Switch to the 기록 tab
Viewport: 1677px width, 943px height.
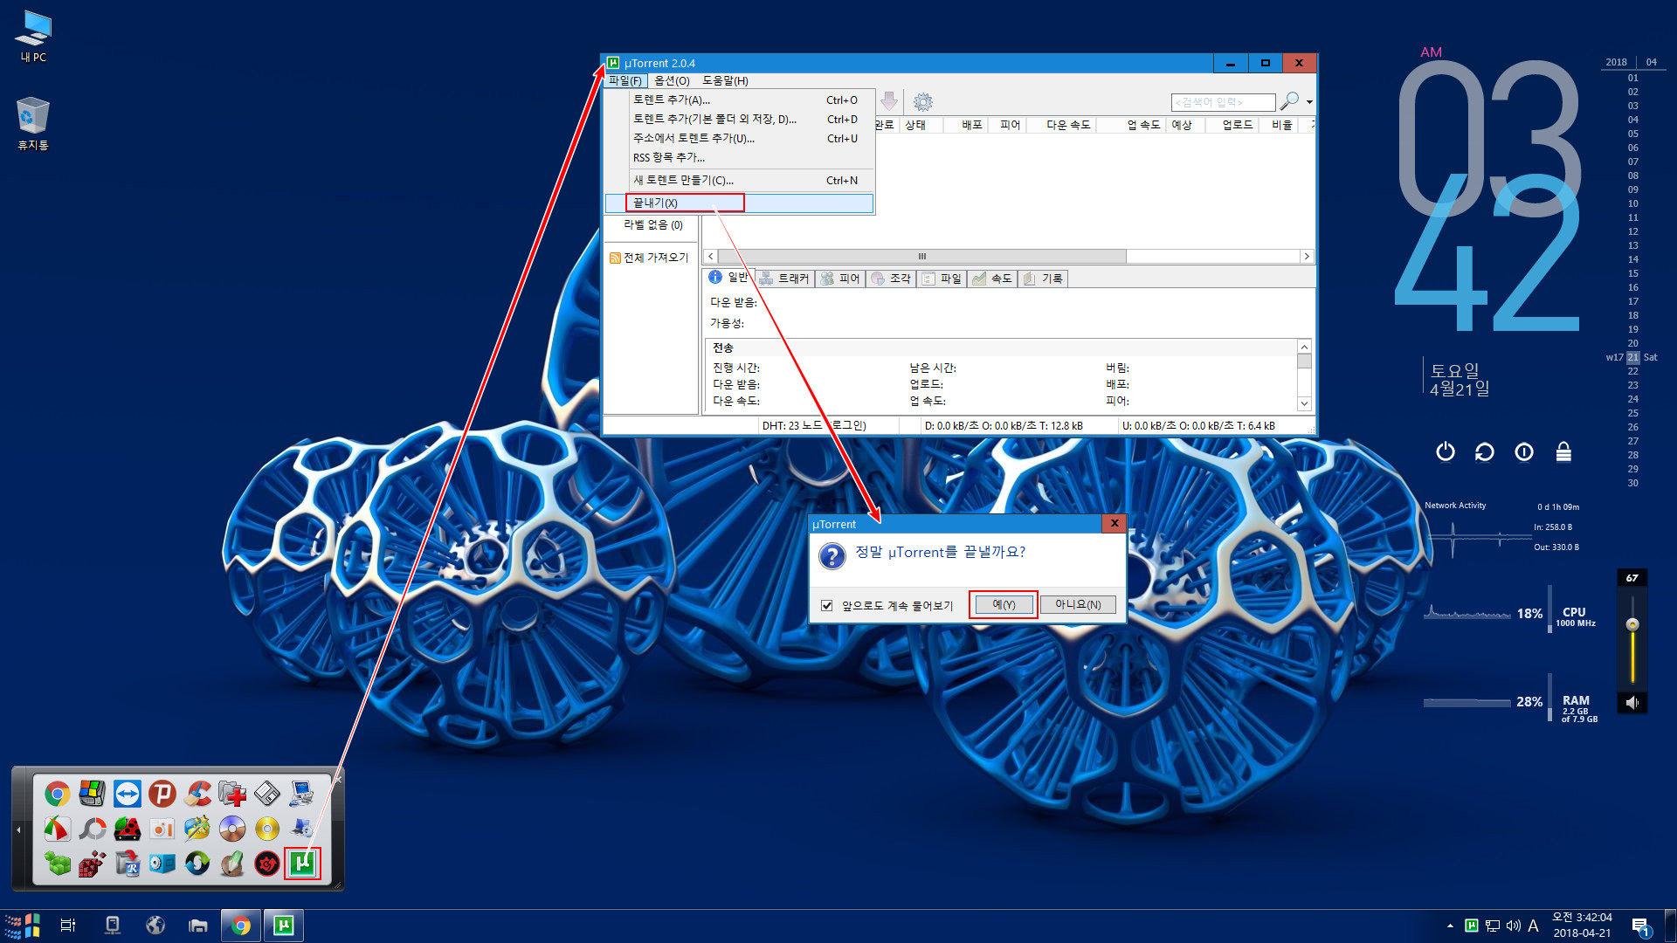coord(1043,278)
